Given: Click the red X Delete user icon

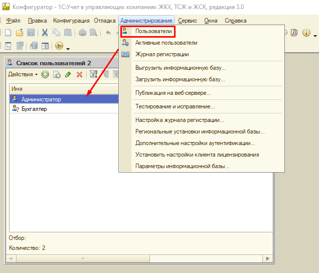Looking at the screenshot, I should [79, 74].
